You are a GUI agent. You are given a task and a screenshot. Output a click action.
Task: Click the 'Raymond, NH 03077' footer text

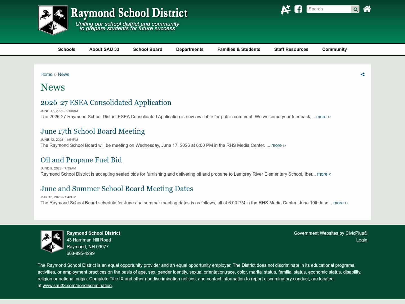tap(87, 247)
